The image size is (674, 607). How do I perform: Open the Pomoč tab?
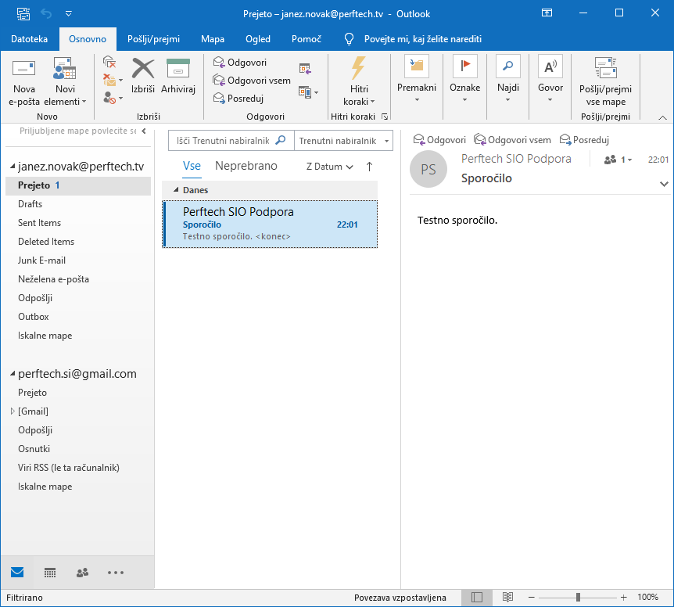point(306,39)
